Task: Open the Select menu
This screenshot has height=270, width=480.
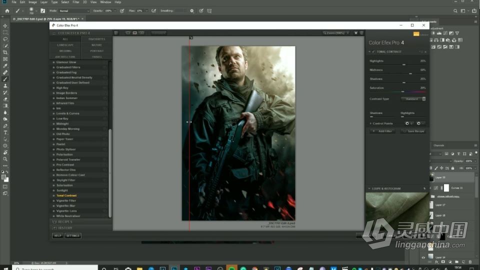Action: (65, 2)
